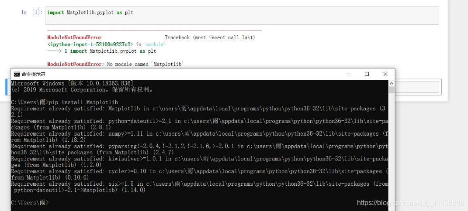Maximize the Command Prompt window
Viewport: 468px width, 211px height.
(x=367, y=74)
